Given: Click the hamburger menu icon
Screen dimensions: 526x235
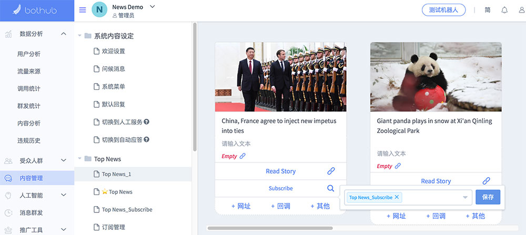Looking at the screenshot, I should click(83, 9).
